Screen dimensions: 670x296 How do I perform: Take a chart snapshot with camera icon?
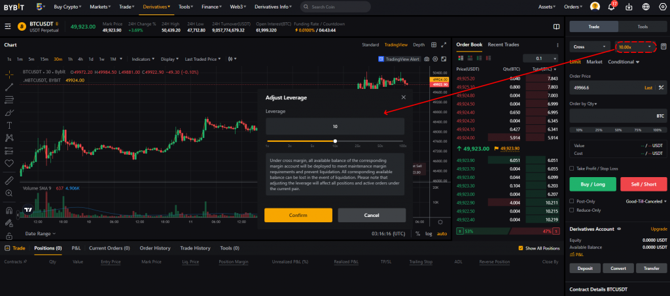(427, 59)
